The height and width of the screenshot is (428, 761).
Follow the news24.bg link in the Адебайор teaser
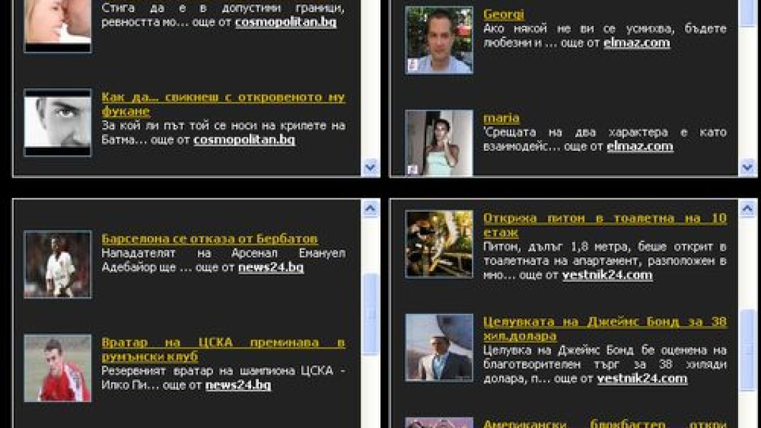click(271, 268)
